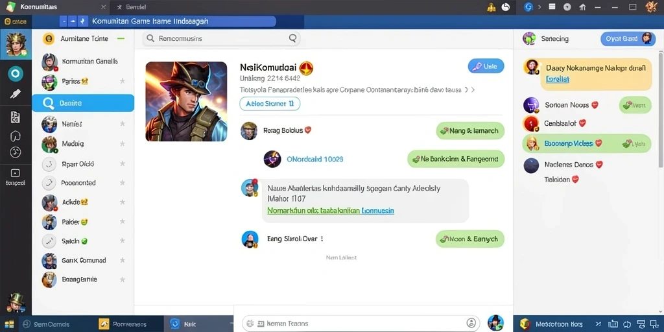Click the Keman Teaons message input

361,323
